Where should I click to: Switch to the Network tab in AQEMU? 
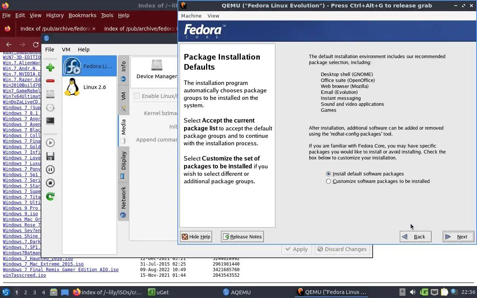coord(123,202)
